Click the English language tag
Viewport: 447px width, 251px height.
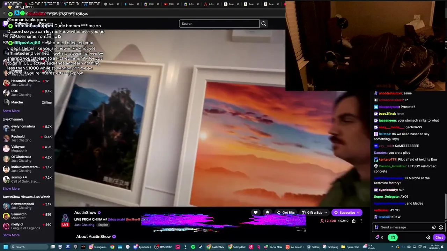(x=103, y=225)
